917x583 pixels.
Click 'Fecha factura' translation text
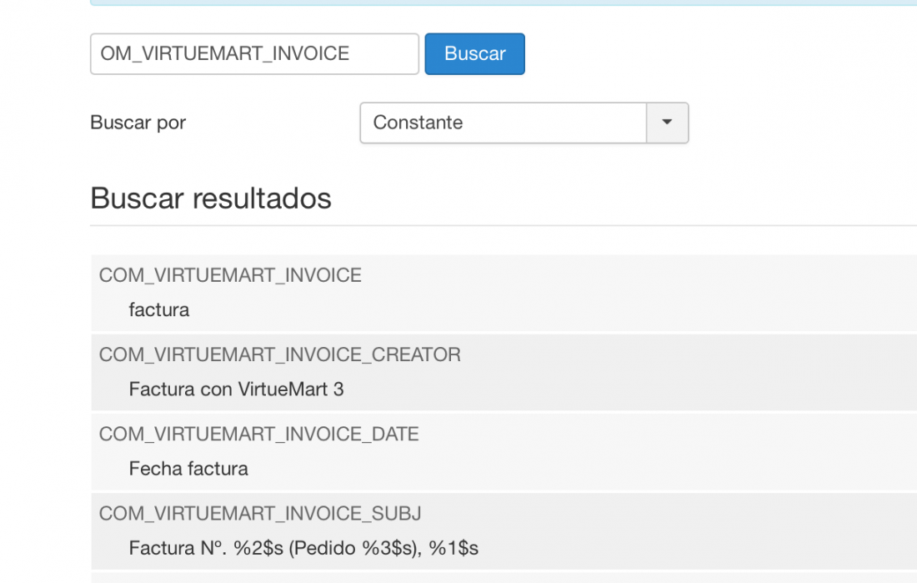pyautogui.click(x=188, y=469)
